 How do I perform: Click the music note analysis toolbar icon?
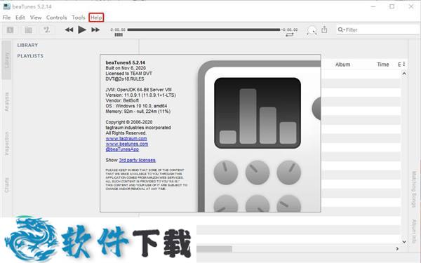(47, 29)
